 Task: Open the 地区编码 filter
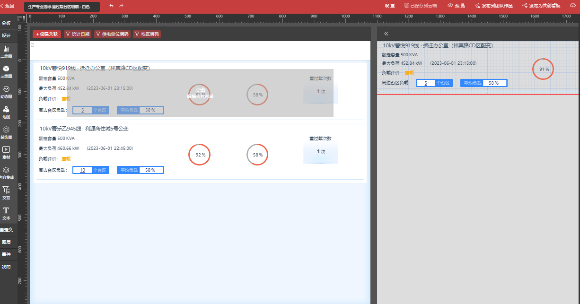147,34
